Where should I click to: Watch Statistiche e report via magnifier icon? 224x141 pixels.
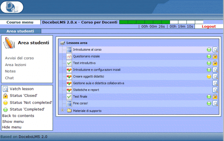coord(215,90)
